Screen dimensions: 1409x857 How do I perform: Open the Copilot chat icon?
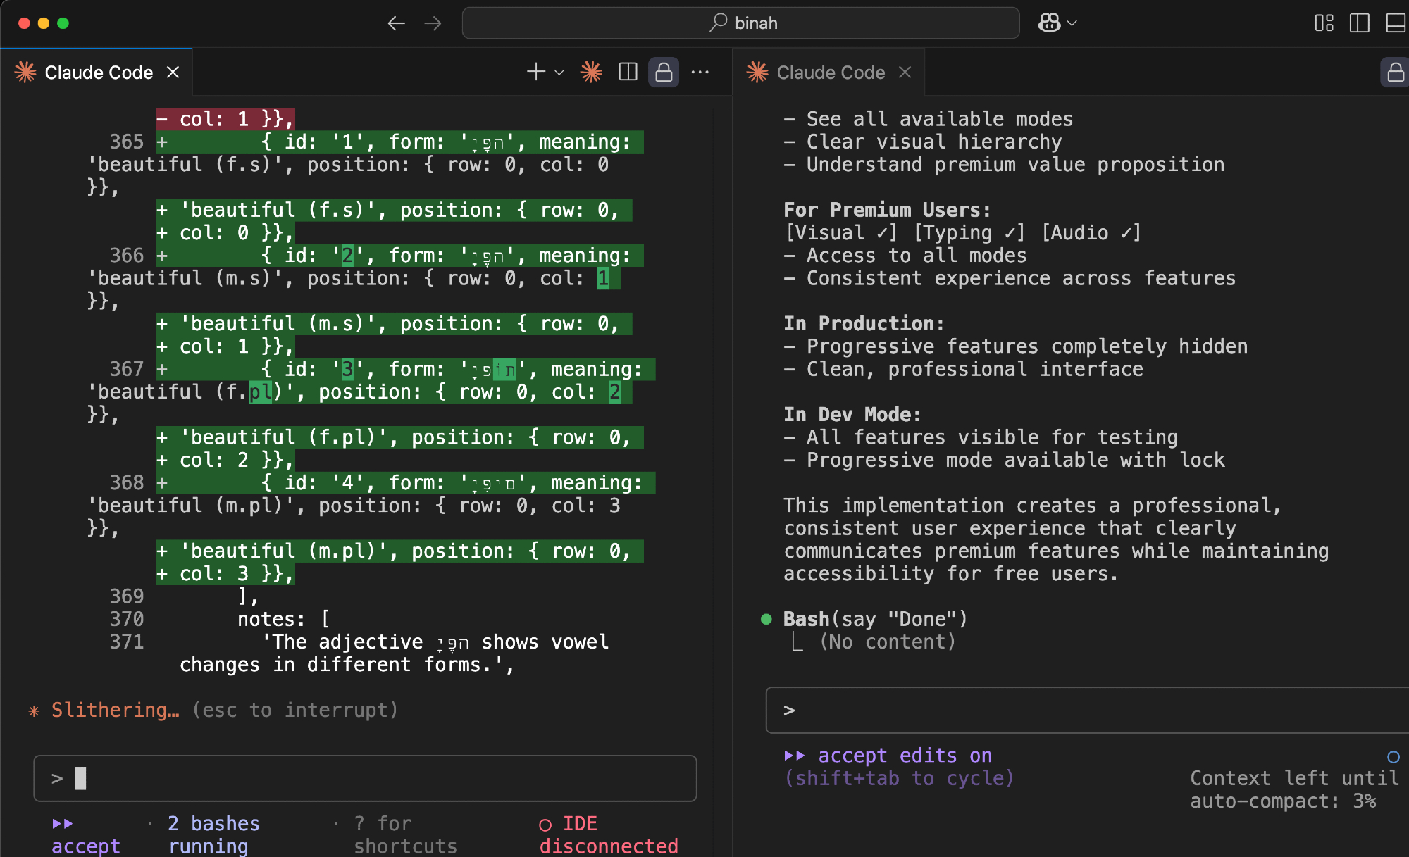(x=1049, y=23)
